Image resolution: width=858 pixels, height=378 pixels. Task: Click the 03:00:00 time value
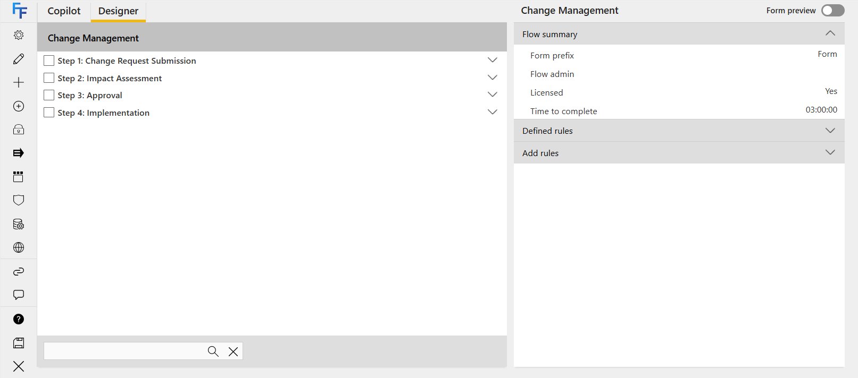coord(821,110)
